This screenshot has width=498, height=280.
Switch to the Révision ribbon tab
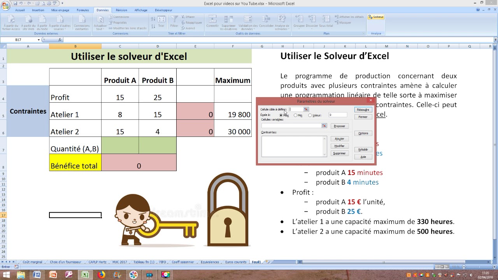coord(121,10)
